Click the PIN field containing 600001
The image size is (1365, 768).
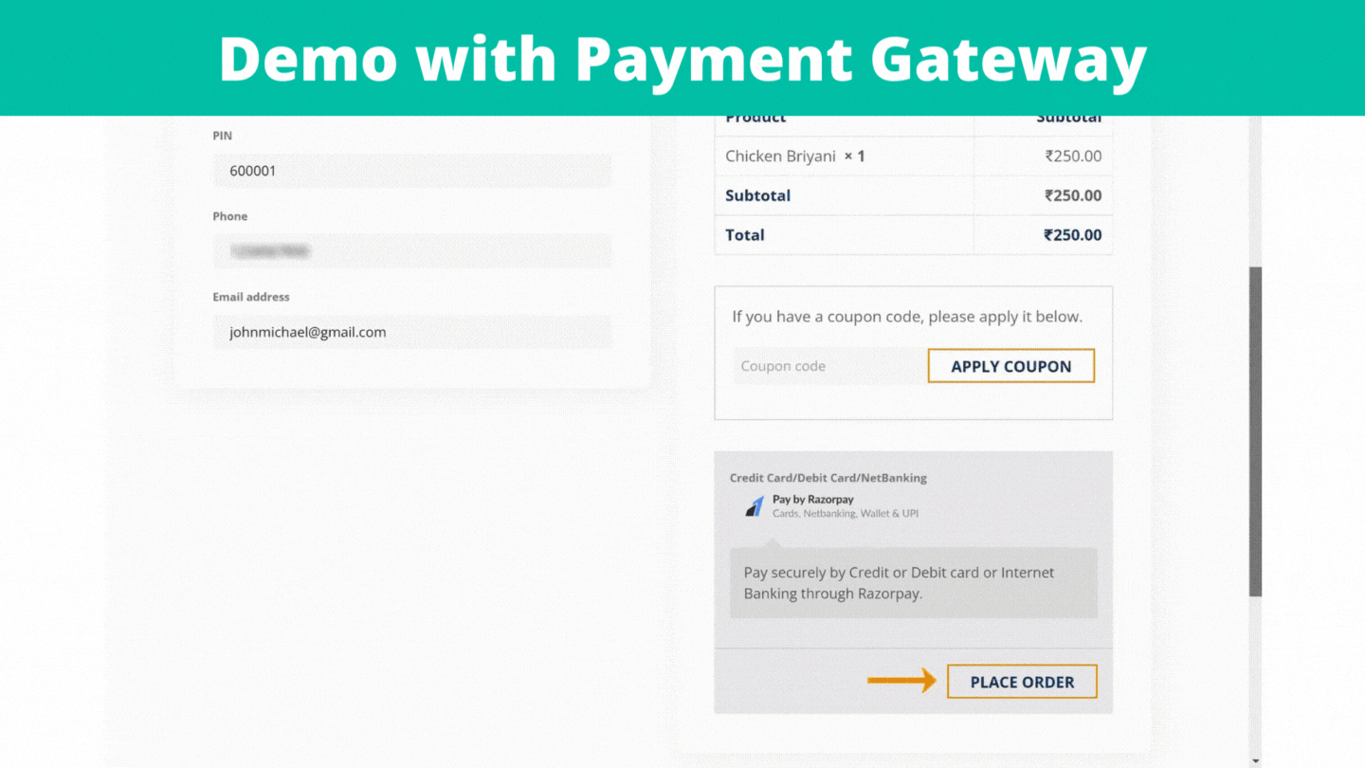411,172
